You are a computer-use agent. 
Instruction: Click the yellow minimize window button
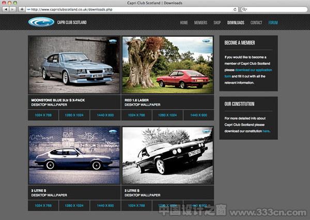pos(9,3)
